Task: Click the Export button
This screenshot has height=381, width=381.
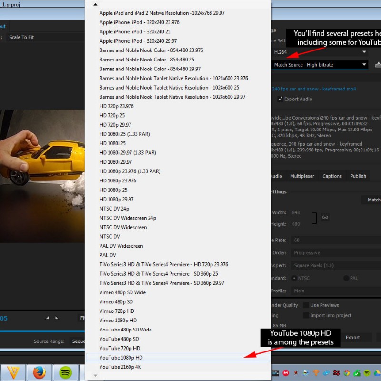Action: [352, 338]
